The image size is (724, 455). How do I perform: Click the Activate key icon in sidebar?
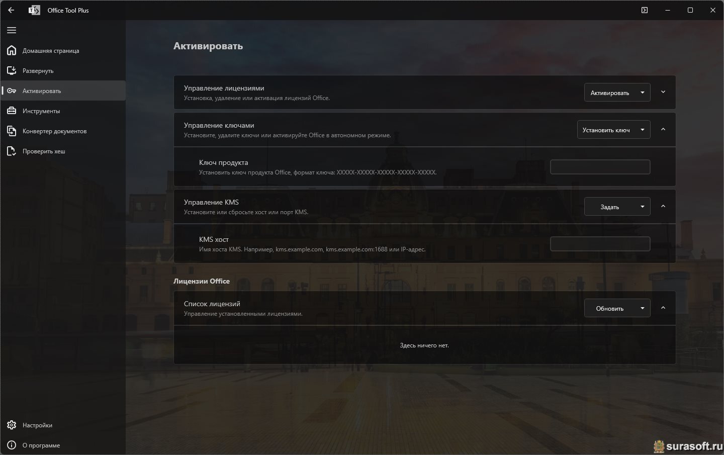click(x=12, y=90)
